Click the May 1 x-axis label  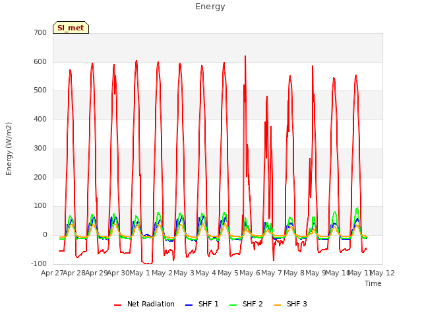point(139,273)
